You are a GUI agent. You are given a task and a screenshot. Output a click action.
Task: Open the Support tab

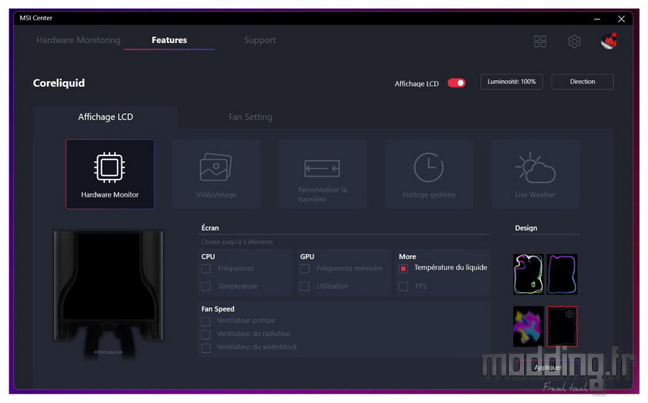tap(260, 40)
